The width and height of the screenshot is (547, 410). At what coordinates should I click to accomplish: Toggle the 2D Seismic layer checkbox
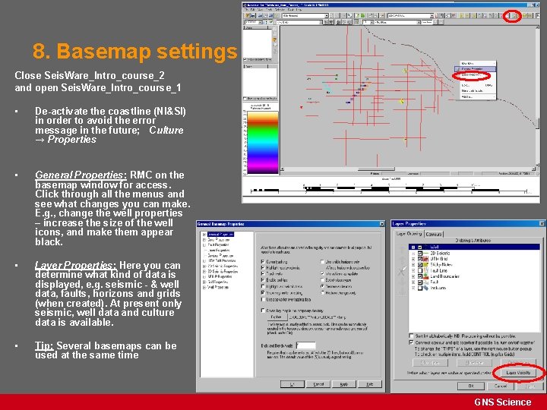click(x=420, y=253)
